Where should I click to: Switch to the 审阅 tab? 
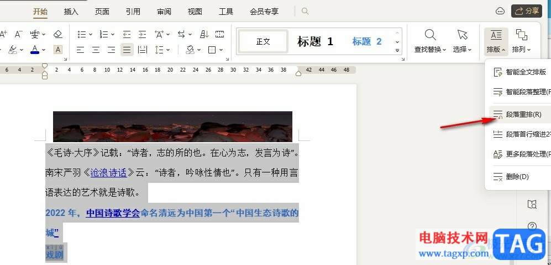coord(164,12)
